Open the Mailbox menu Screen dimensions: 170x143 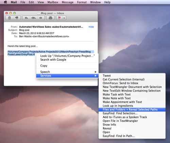pos(53,2)
